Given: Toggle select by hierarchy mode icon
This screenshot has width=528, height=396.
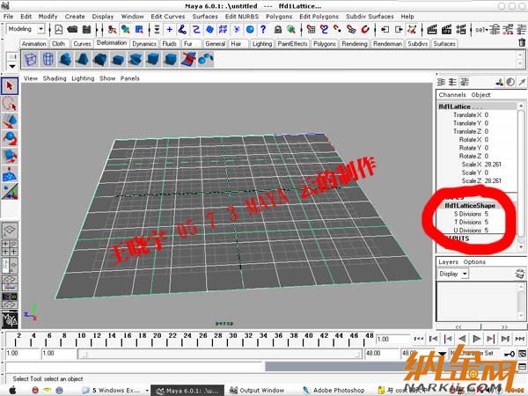Looking at the screenshot, I should pos(113,30).
